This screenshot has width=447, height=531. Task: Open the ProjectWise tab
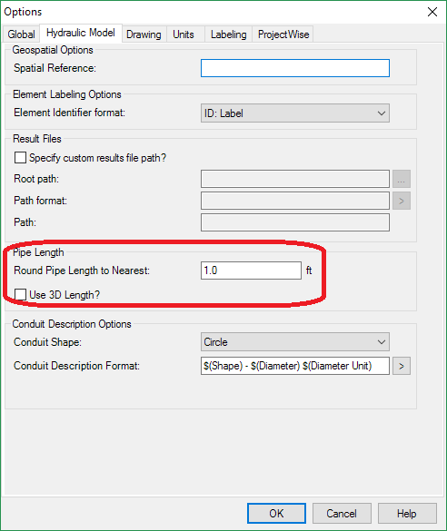pos(283,34)
